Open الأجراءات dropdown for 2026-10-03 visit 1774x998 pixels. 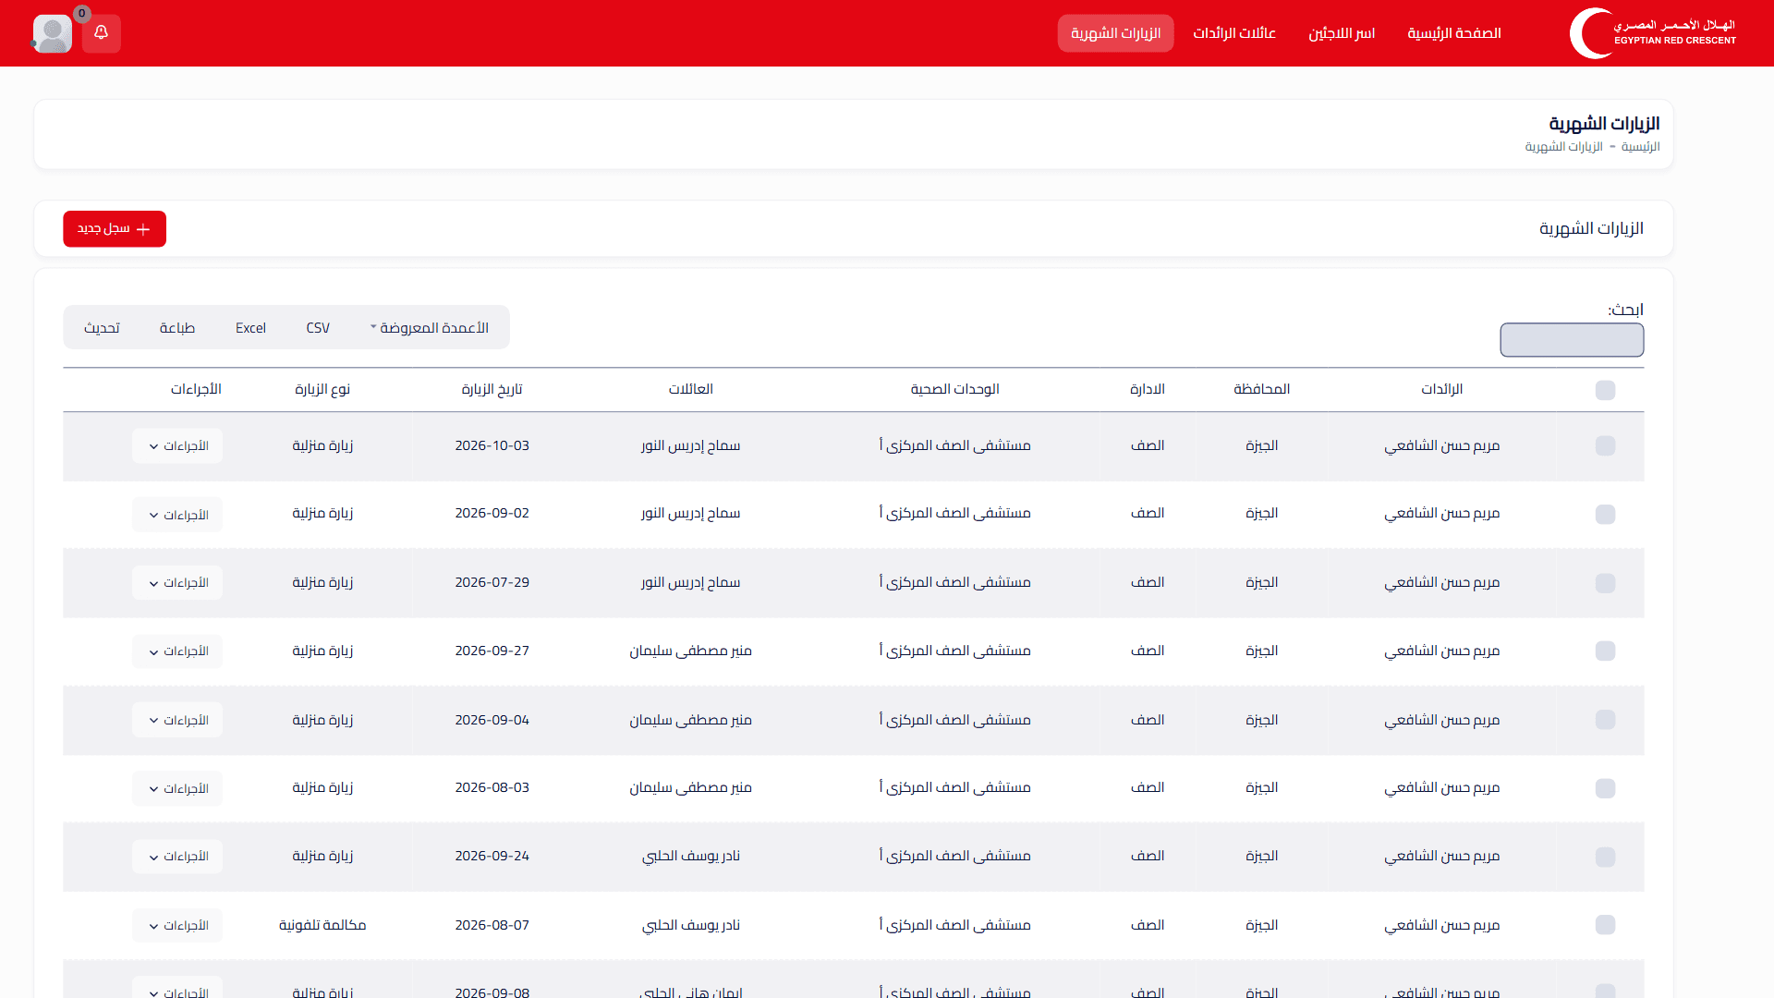pyautogui.click(x=177, y=446)
